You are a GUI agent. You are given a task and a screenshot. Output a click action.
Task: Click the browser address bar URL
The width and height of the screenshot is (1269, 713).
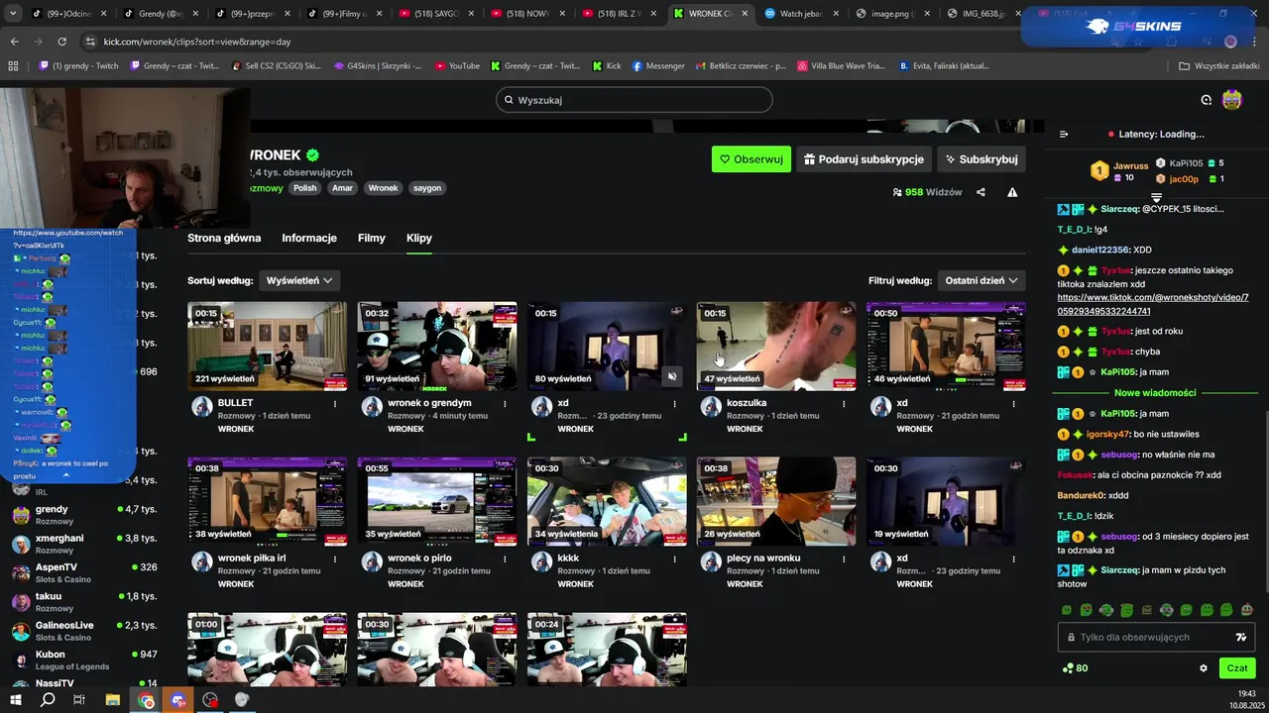click(x=197, y=42)
